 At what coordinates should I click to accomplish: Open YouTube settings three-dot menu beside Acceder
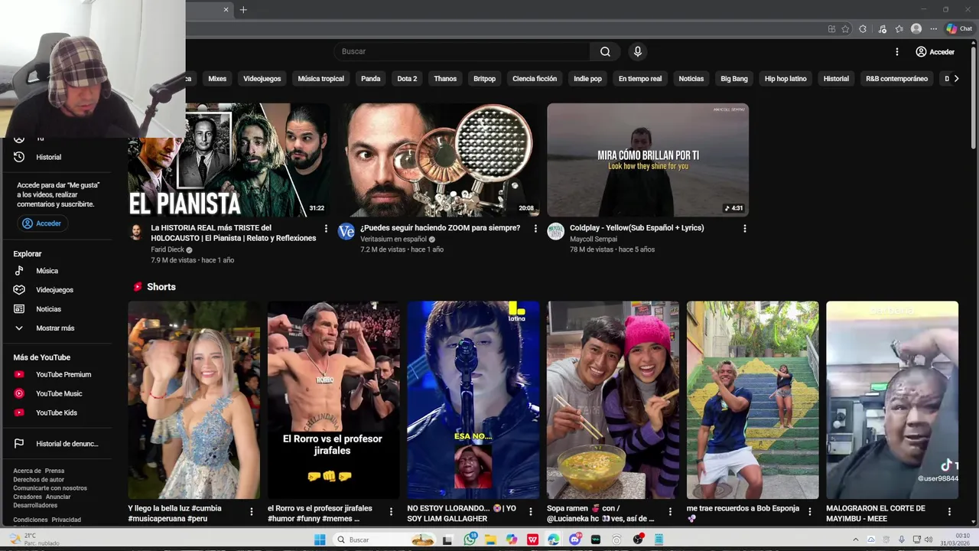point(897,51)
